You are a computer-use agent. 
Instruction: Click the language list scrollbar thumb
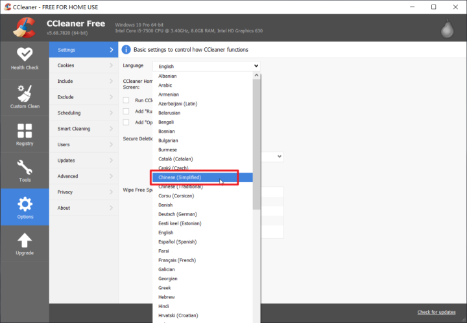[x=256, y=144]
